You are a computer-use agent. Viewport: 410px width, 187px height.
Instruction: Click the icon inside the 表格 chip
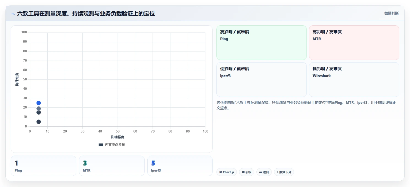pos(243,172)
